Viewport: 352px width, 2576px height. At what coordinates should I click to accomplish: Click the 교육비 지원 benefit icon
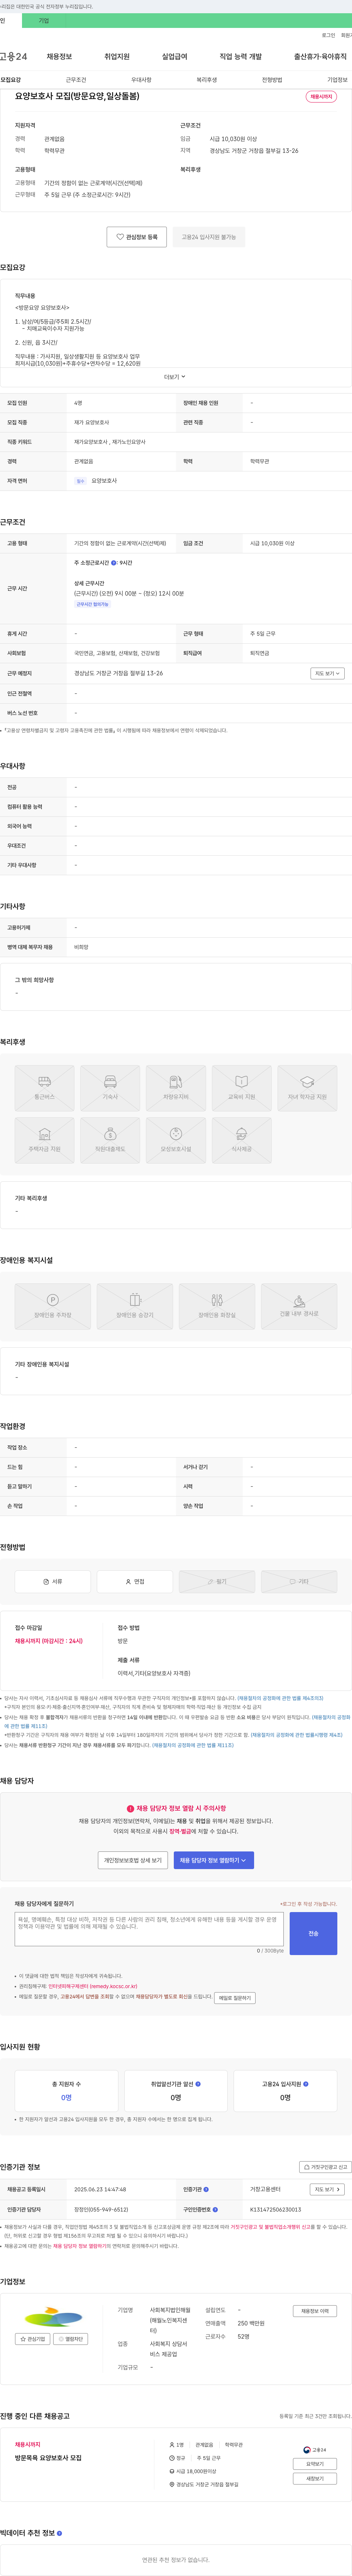tap(241, 1088)
